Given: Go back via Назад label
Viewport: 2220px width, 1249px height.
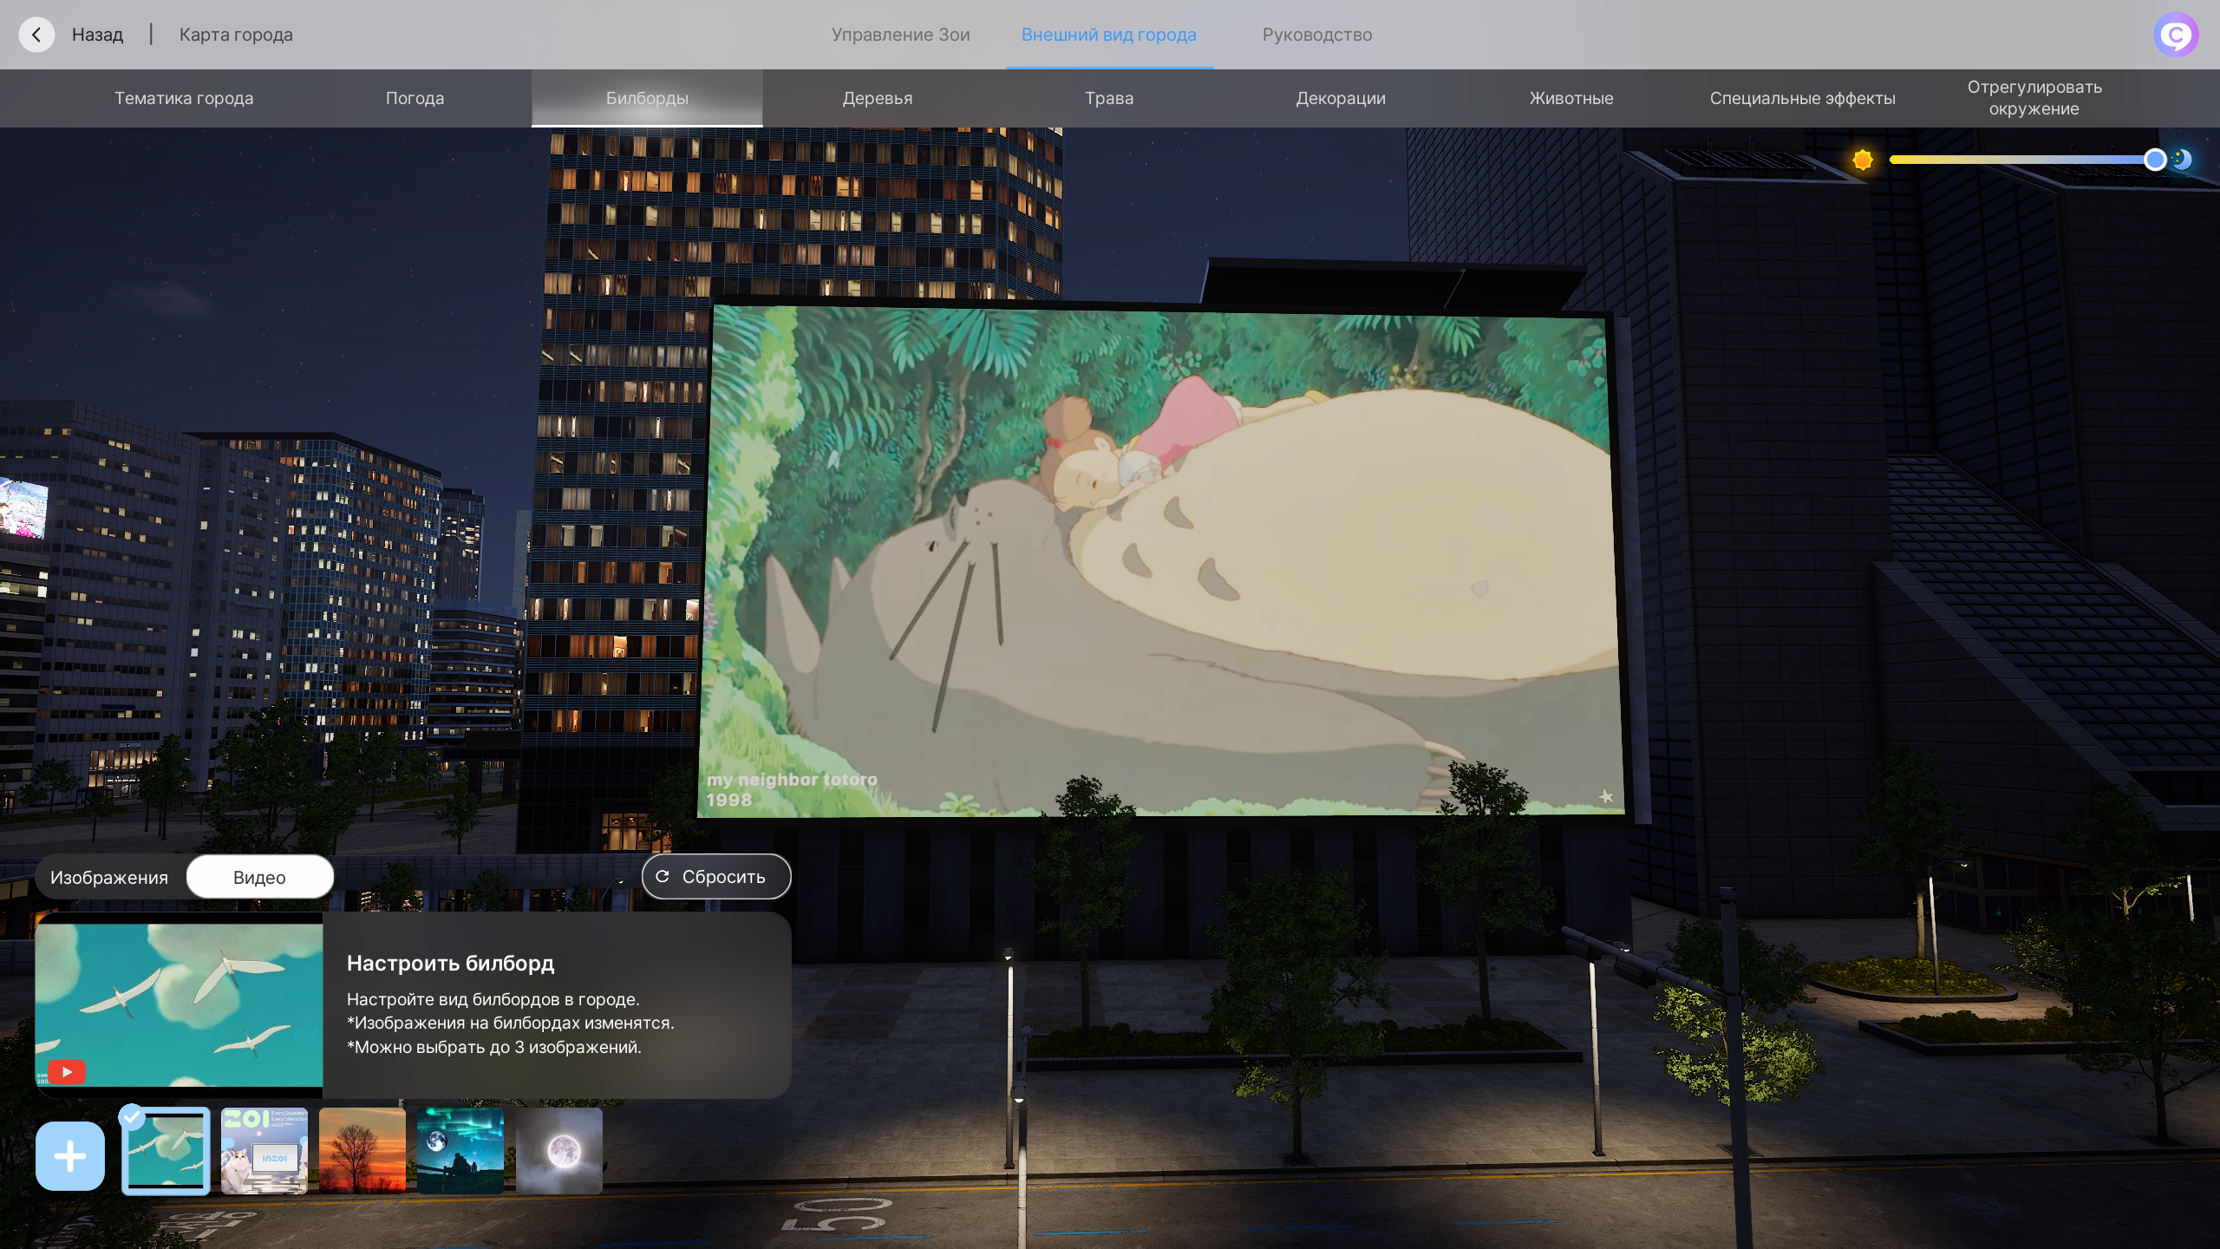Looking at the screenshot, I should click(97, 35).
